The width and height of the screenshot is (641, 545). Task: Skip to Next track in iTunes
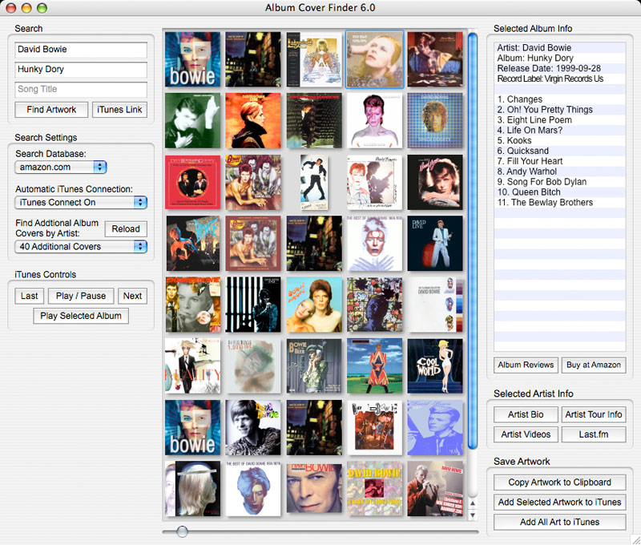[x=132, y=296]
